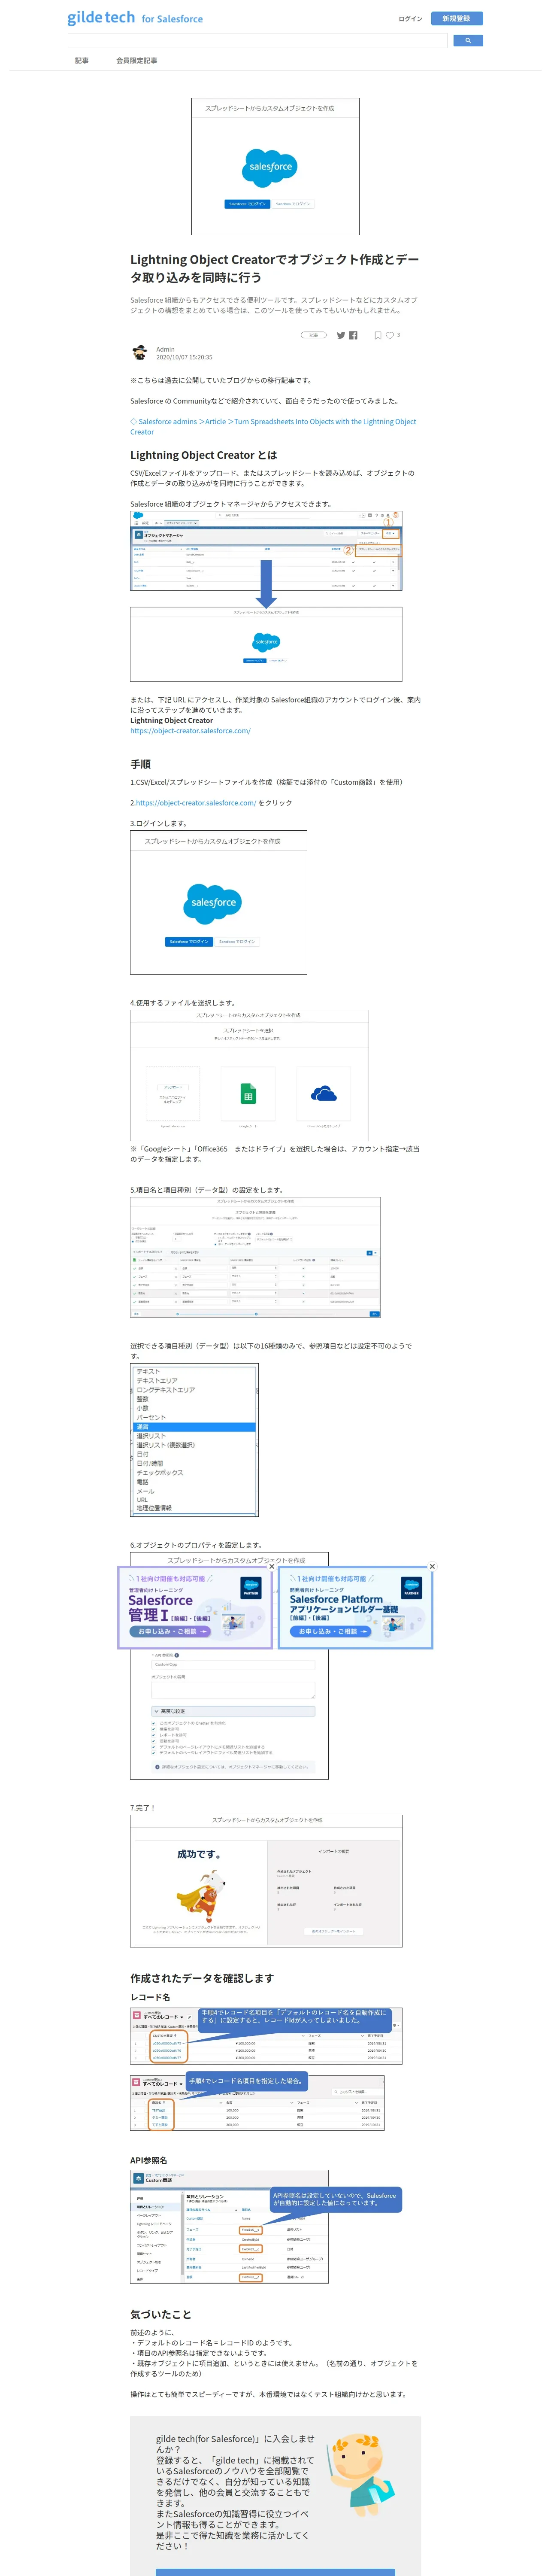Viewport: 551px width, 2576px height.
Task: Click the Admin author avatar
Action: [140, 352]
